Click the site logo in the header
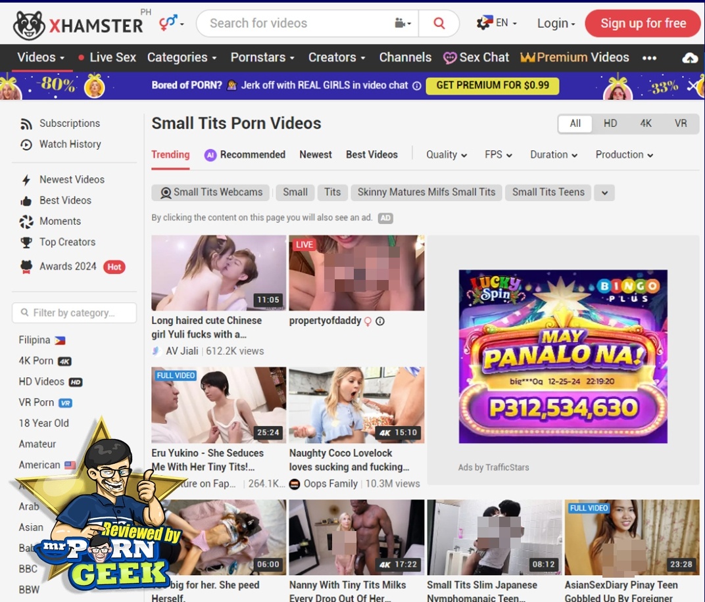 pos(78,24)
